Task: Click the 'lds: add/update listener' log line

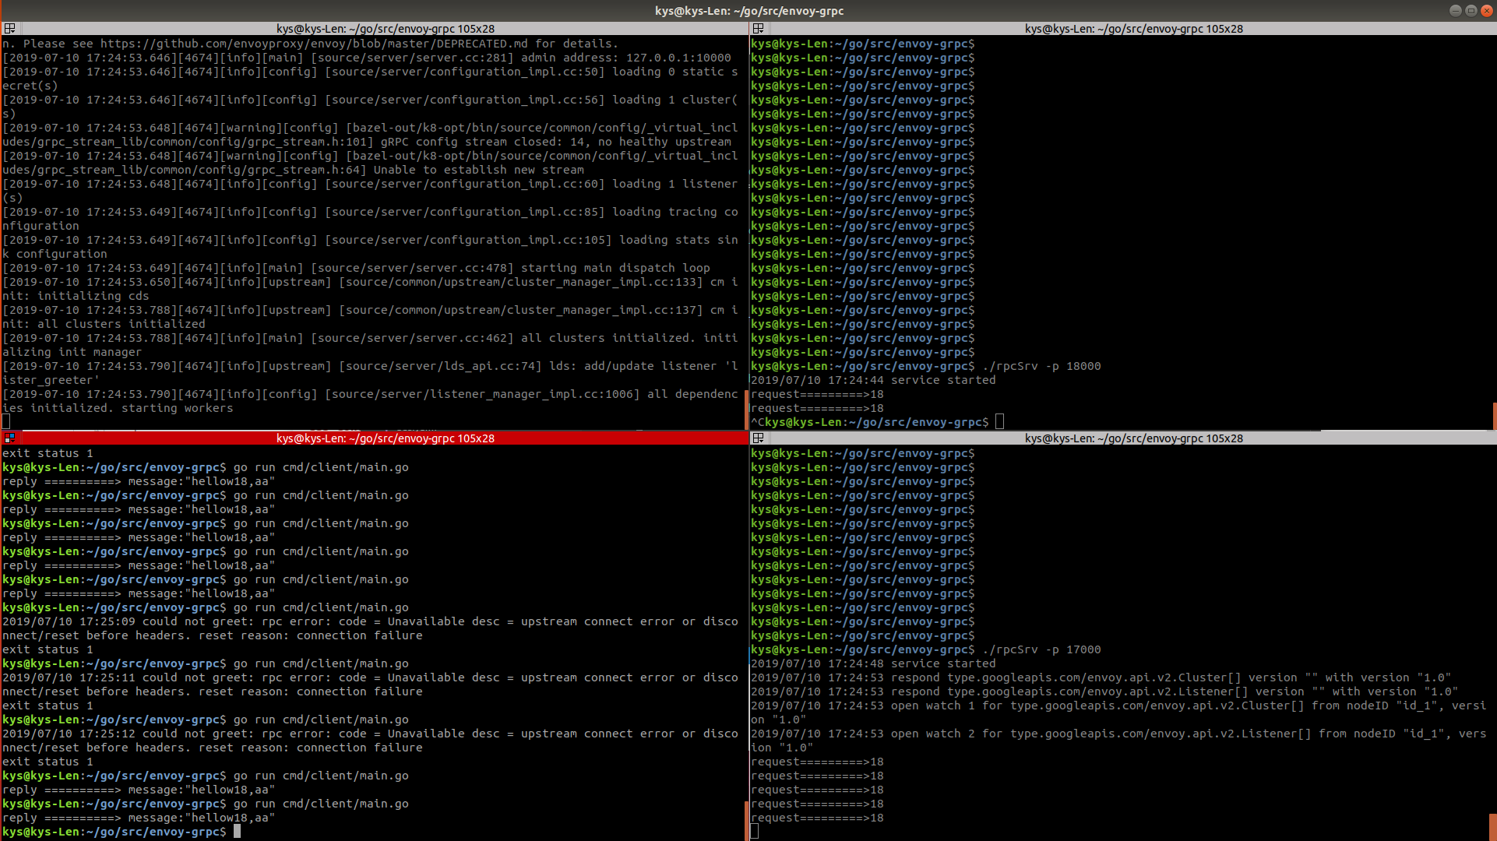Action: tap(370, 373)
